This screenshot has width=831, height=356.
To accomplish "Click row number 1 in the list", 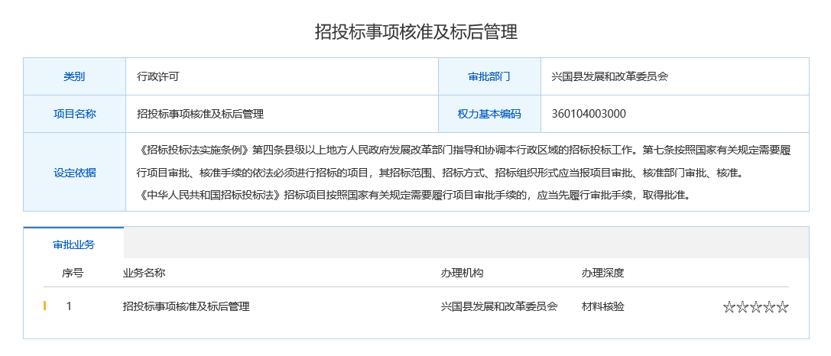I will (69, 307).
